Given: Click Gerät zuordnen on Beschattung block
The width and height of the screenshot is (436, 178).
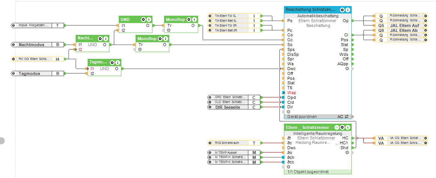Looking at the screenshot, I should tap(302, 117).
